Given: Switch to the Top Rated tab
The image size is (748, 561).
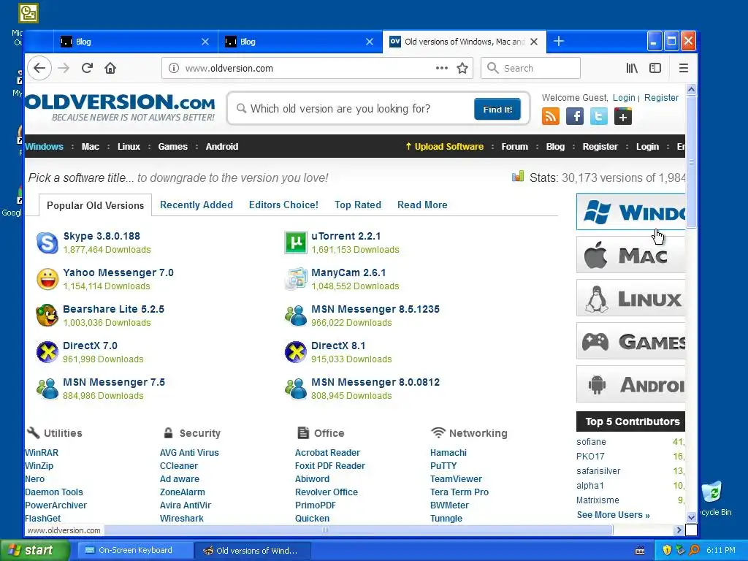Looking at the screenshot, I should click(x=358, y=205).
